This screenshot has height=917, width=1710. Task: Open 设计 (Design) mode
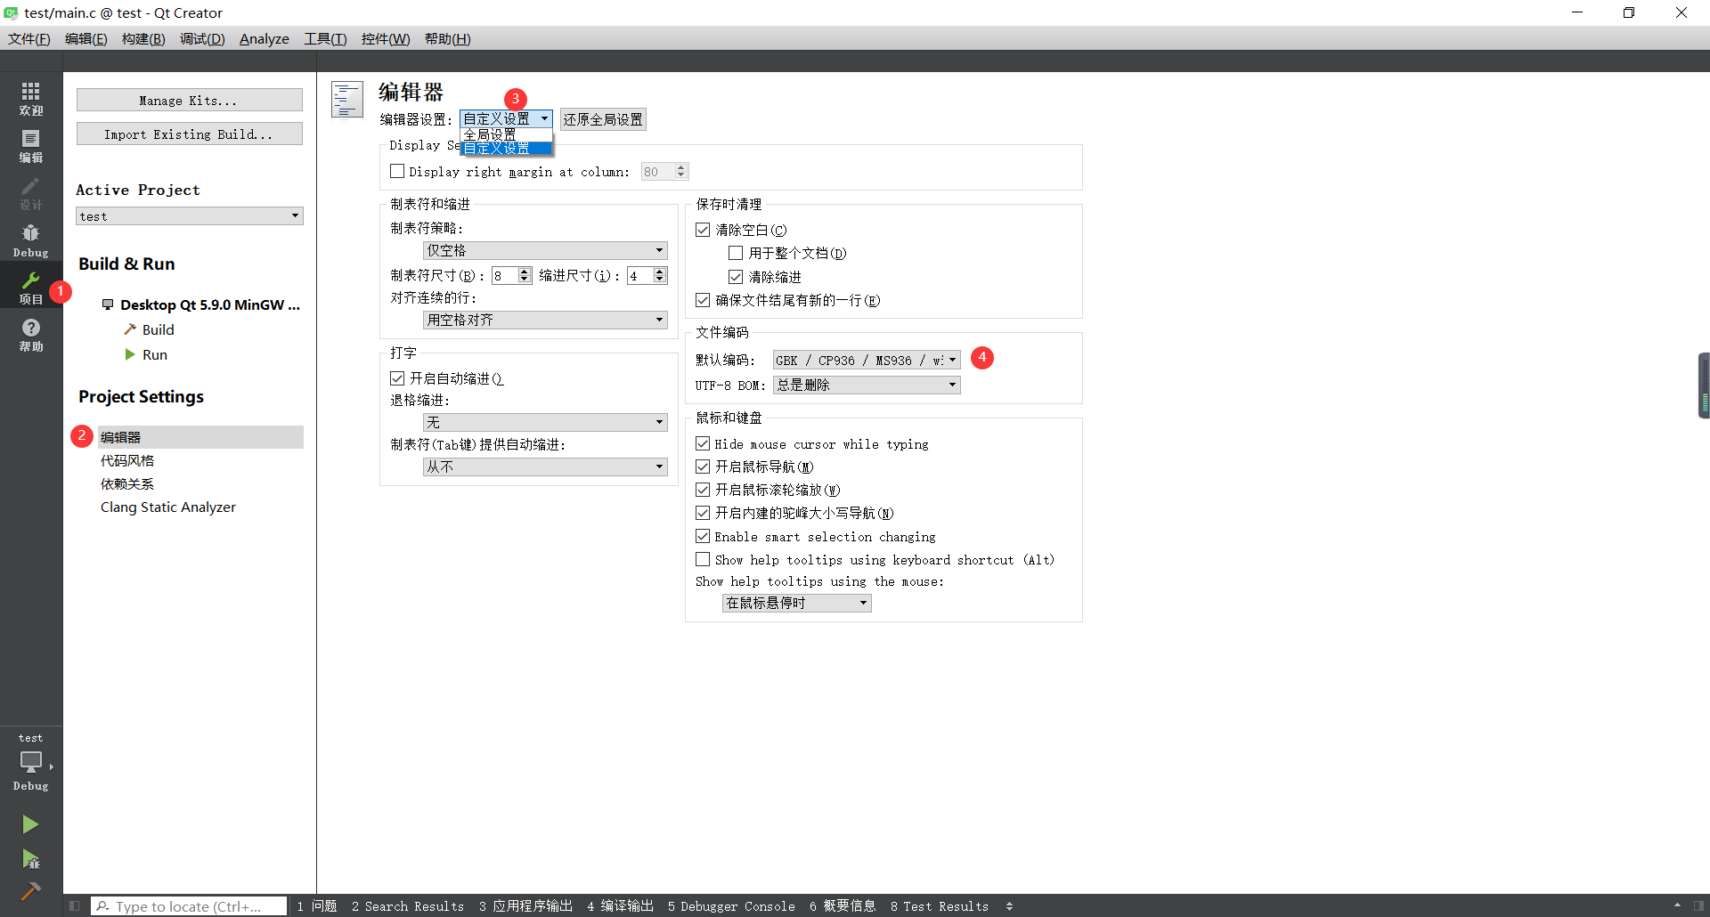(30, 192)
